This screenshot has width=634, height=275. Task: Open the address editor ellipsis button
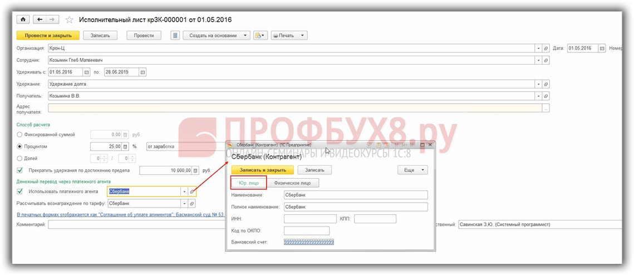[x=546, y=108]
